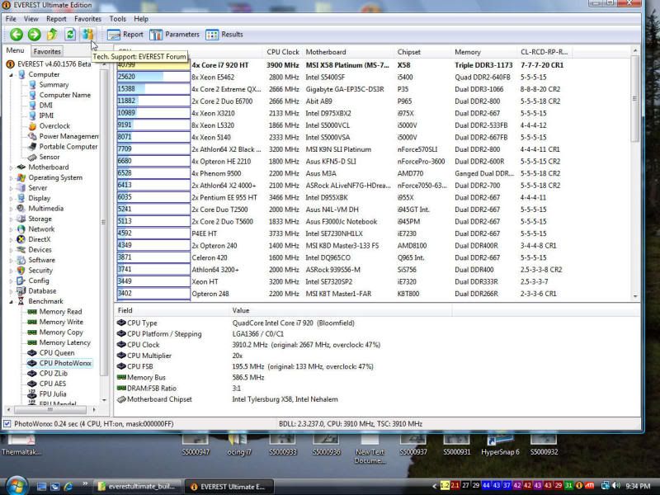Expand the Storage tree node
The height and width of the screenshot is (495, 660).
coord(12,219)
